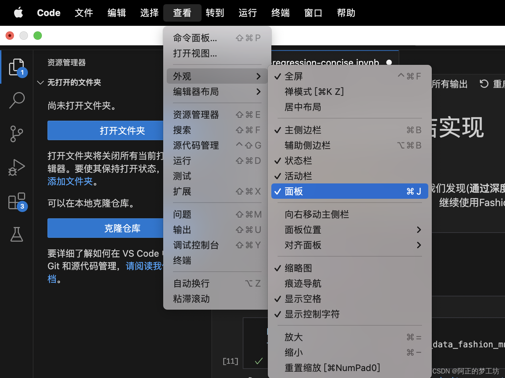Select 自动换行 word wrap entry
The image size is (505, 378).
(217, 283)
